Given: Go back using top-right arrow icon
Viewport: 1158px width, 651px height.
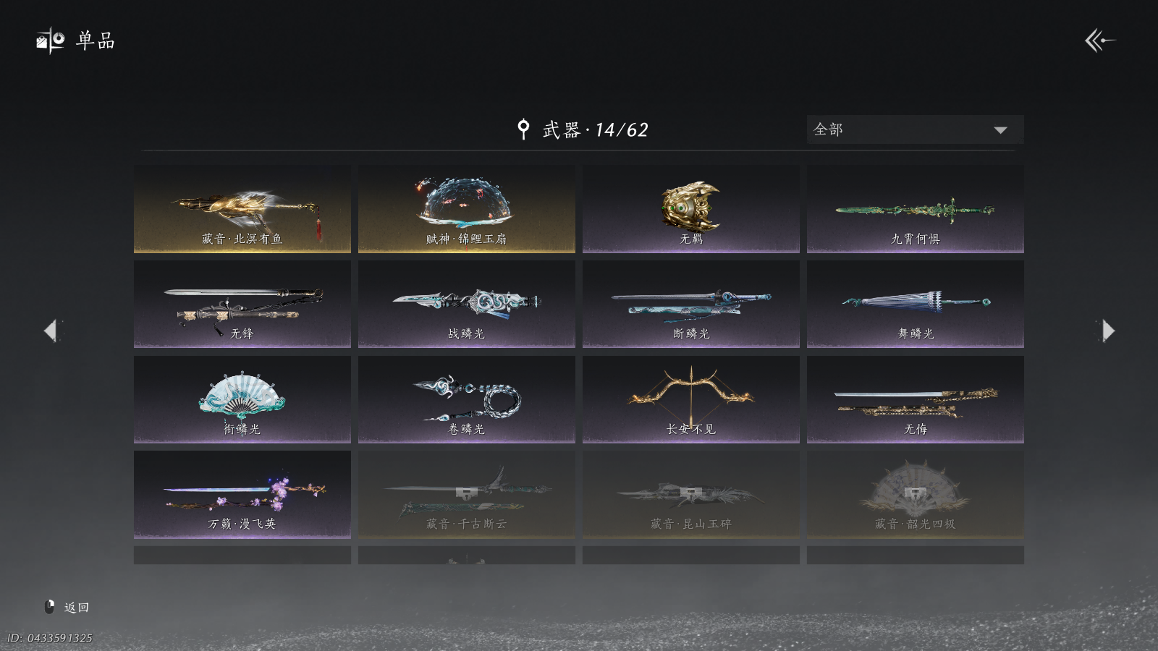Looking at the screenshot, I should tap(1099, 41).
